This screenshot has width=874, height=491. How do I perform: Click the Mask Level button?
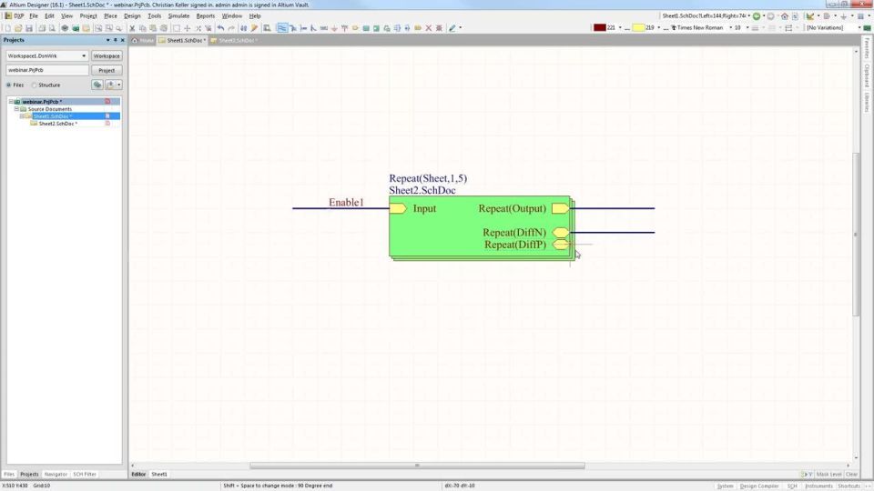click(x=828, y=475)
